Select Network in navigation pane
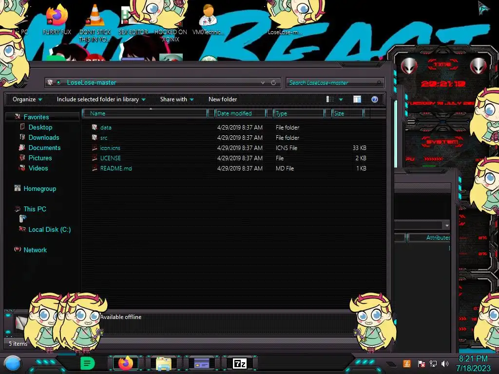 pos(35,250)
